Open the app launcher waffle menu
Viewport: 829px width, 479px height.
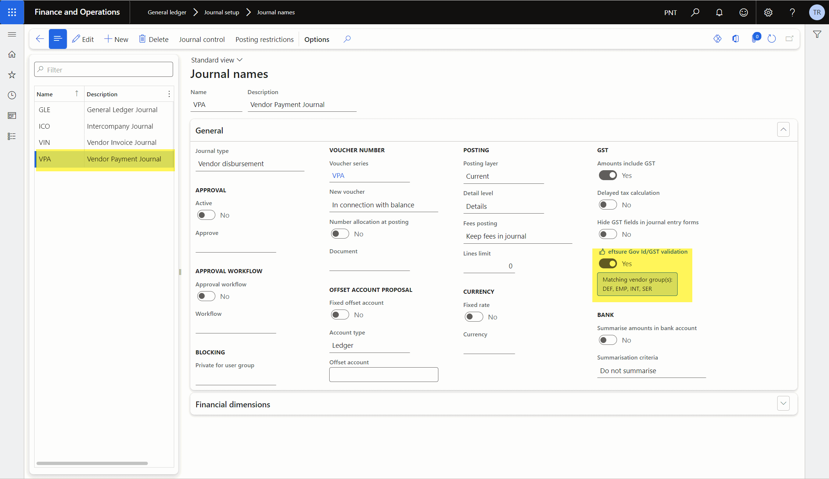click(x=12, y=12)
